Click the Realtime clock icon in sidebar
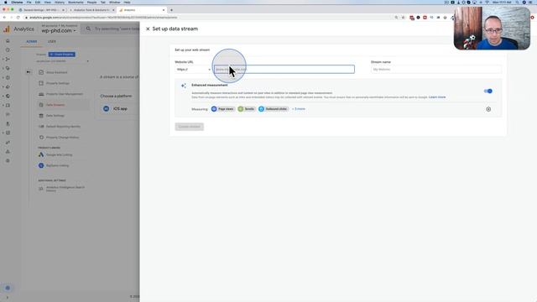The height and width of the screenshot is (302, 537). 8,50
